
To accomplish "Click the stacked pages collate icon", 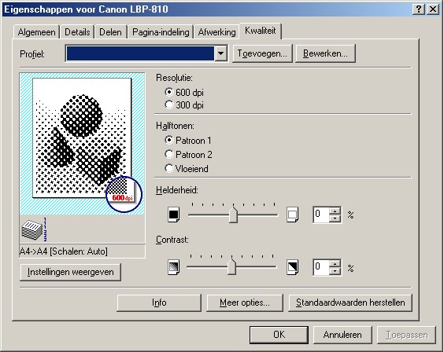I will click(34, 229).
